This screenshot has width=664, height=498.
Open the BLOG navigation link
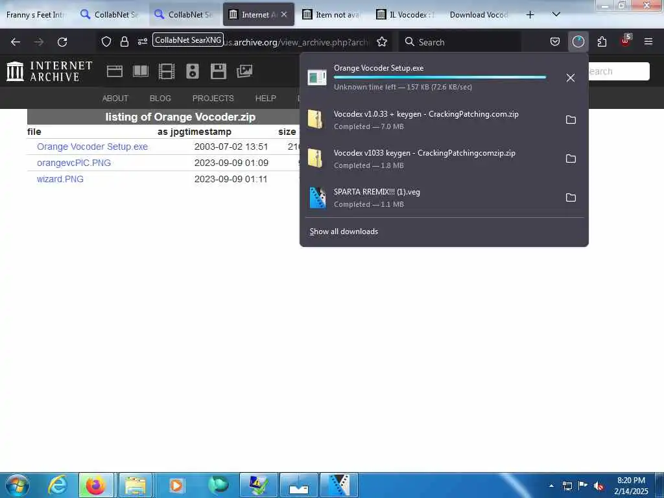161,99
